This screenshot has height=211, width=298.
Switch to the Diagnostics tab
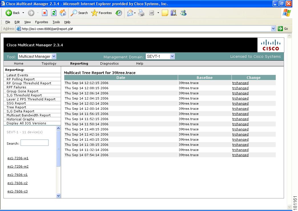pos(109,63)
